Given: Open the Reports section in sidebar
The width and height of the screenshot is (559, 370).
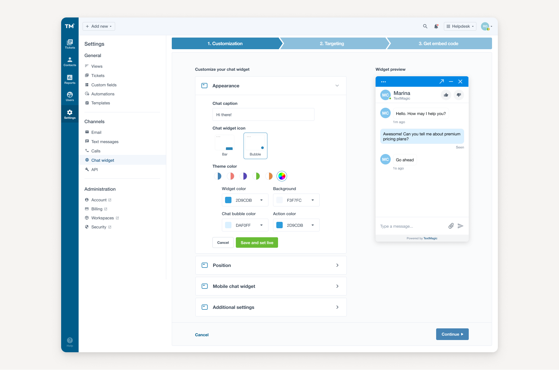Looking at the screenshot, I should [70, 79].
